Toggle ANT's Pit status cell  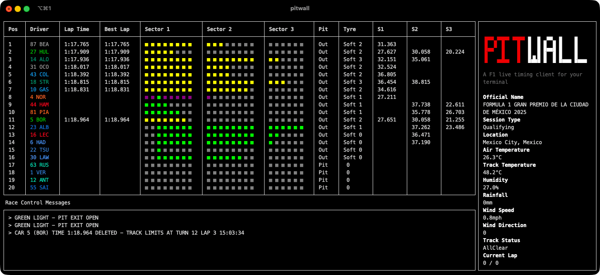click(323, 180)
